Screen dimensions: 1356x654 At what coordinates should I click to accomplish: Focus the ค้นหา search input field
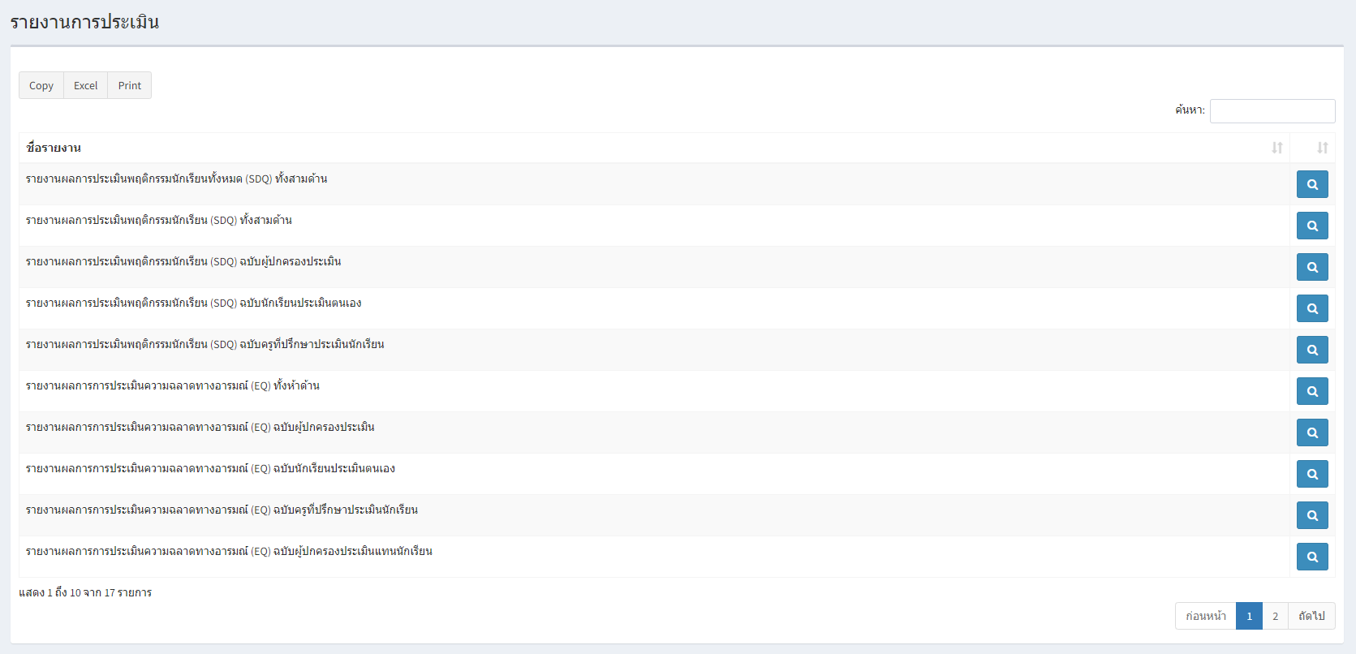click(x=1272, y=111)
